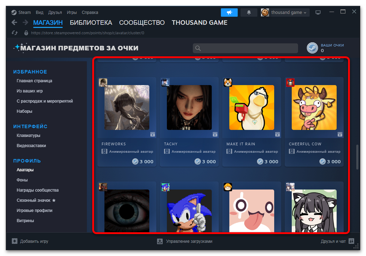This screenshot has height=256, width=366.
Task: Open Награды сообщества category
Action: [38, 190]
